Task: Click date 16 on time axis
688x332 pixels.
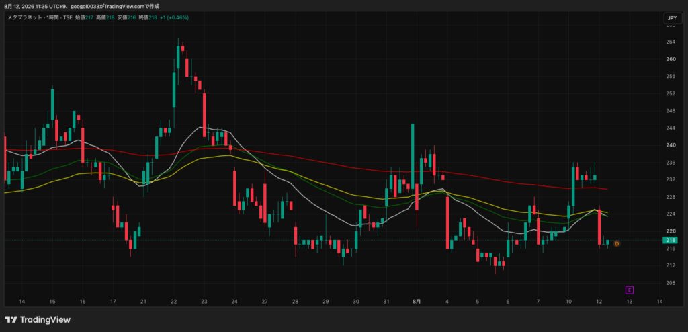Action: [83, 302]
